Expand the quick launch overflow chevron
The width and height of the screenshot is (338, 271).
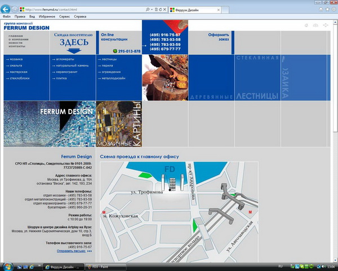[39, 265]
